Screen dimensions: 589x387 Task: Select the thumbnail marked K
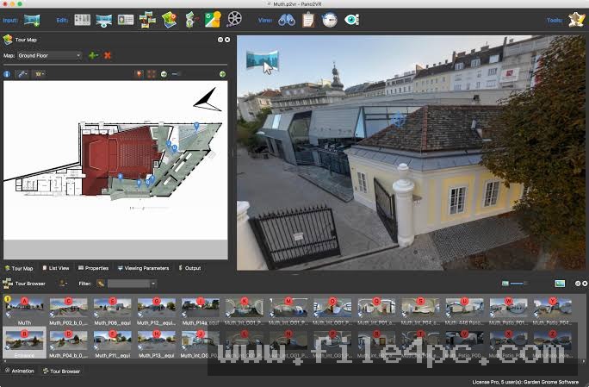click(x=245, y=311)
